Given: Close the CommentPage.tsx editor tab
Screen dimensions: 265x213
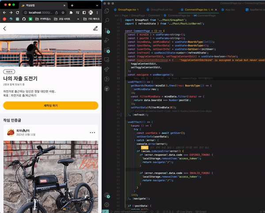Looking at the screenshot, I should click(x=216, y=10).
